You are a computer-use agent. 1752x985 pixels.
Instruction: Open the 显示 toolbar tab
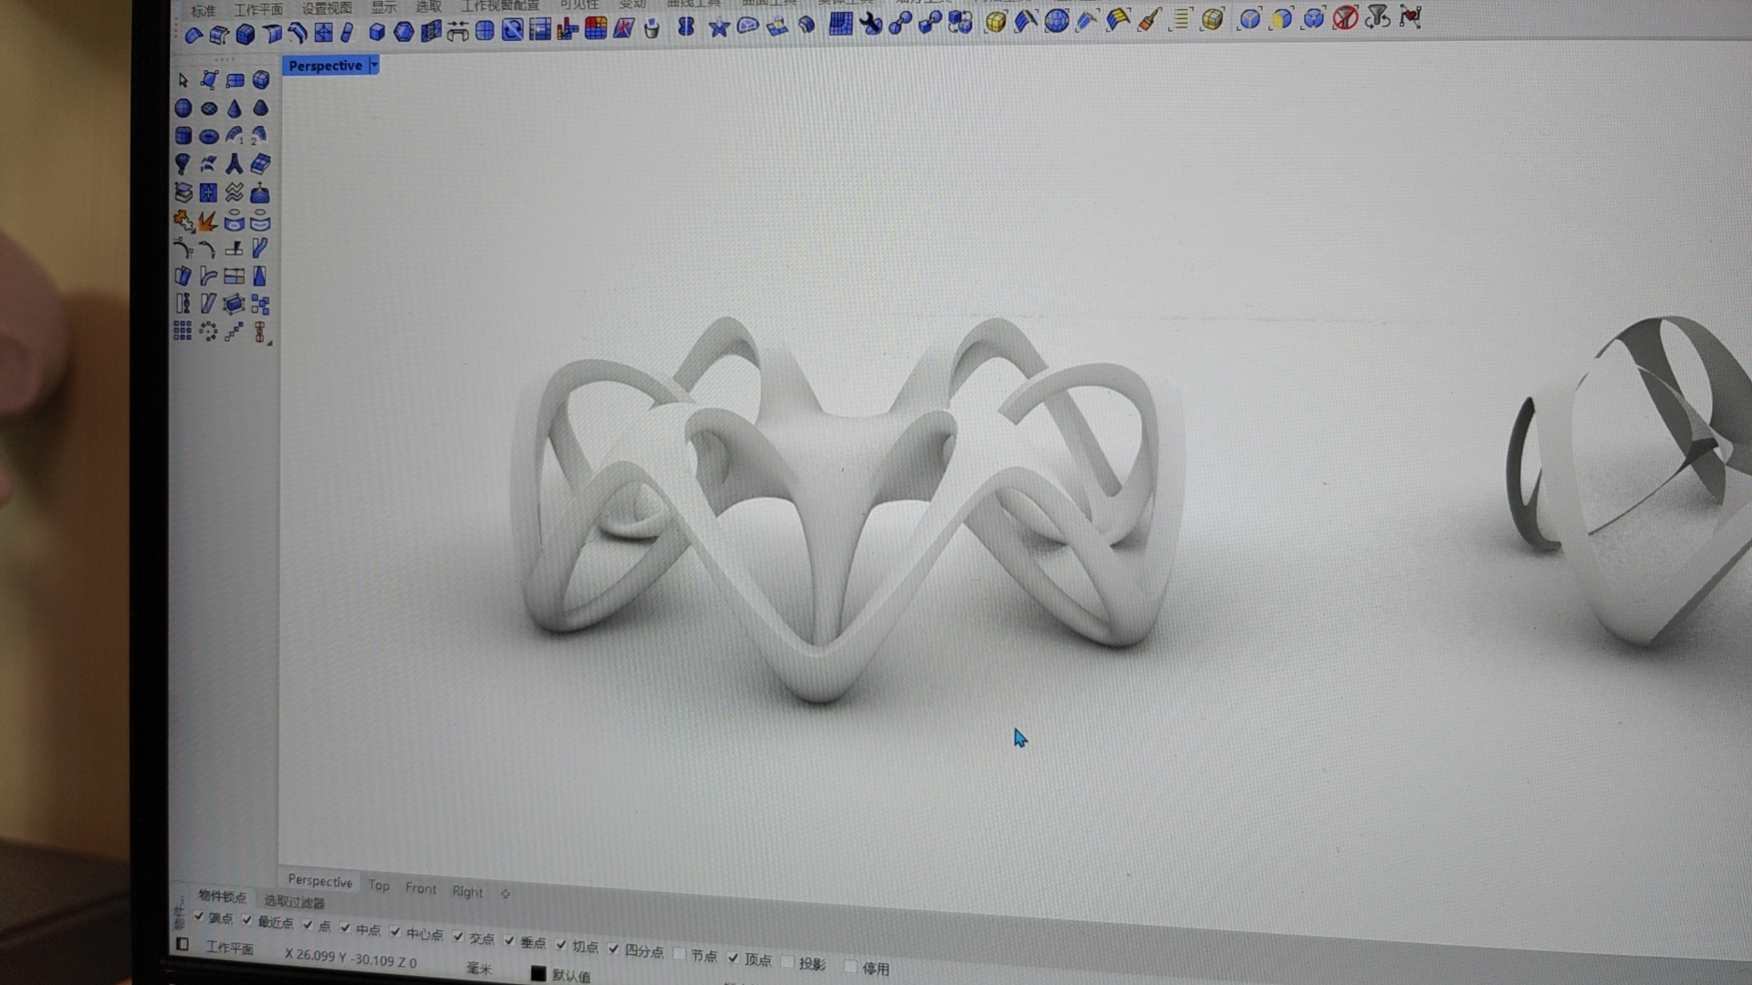[x=383, y=7]
